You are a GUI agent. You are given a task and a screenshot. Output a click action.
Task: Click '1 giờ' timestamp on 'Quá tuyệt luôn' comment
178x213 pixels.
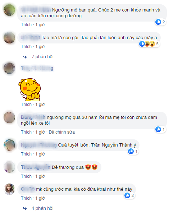coord(40,154)
